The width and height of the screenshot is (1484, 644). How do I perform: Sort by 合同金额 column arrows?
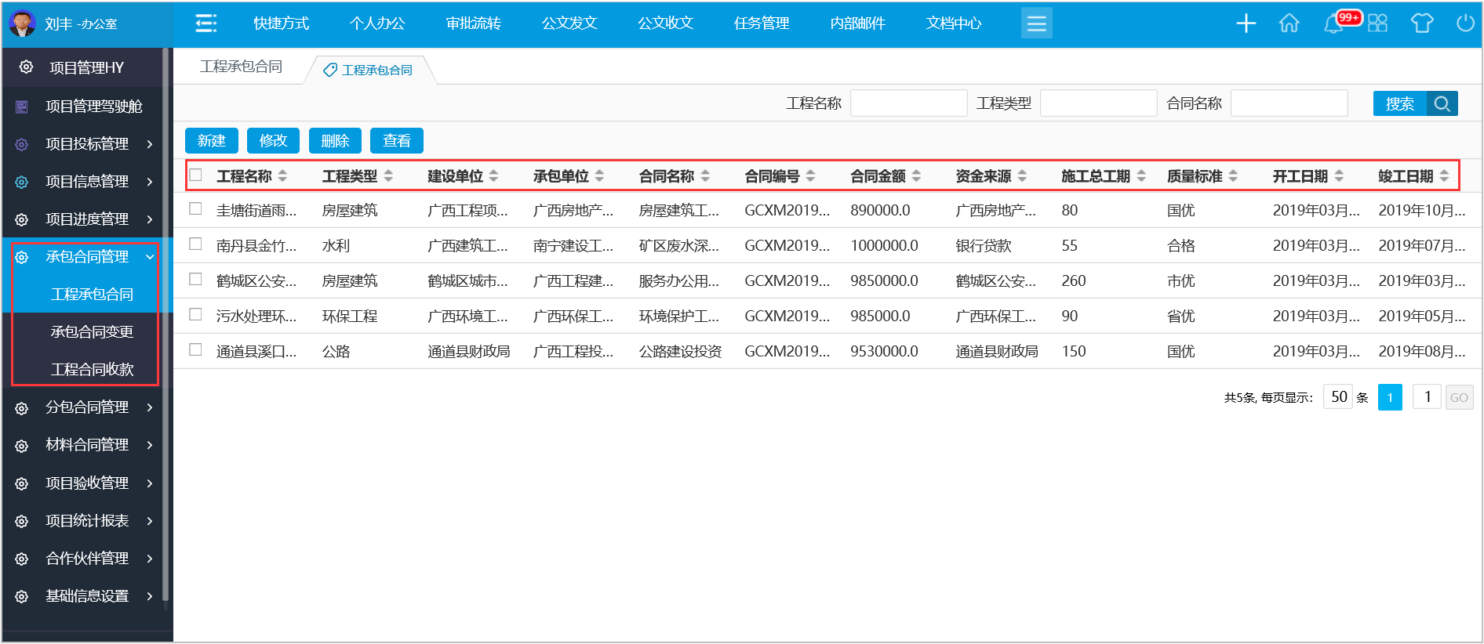coord(916,176)
